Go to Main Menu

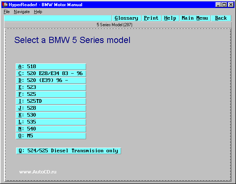click(x=195, y=18)
